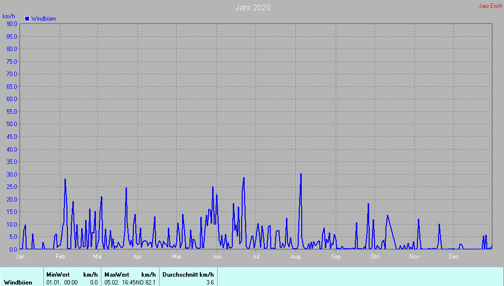Click the Jun month label

(x=217, y=257)
